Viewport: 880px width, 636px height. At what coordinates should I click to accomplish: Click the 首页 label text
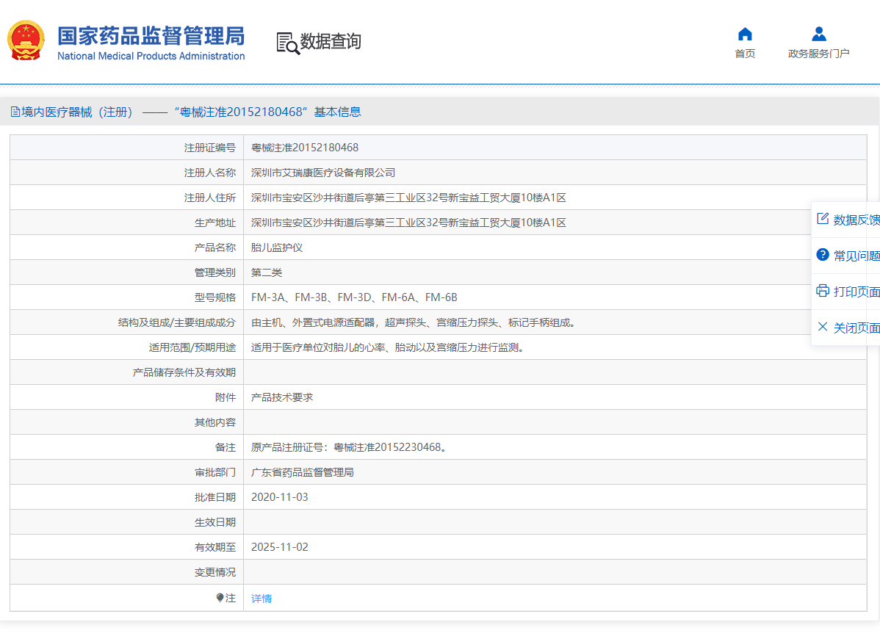745,54
